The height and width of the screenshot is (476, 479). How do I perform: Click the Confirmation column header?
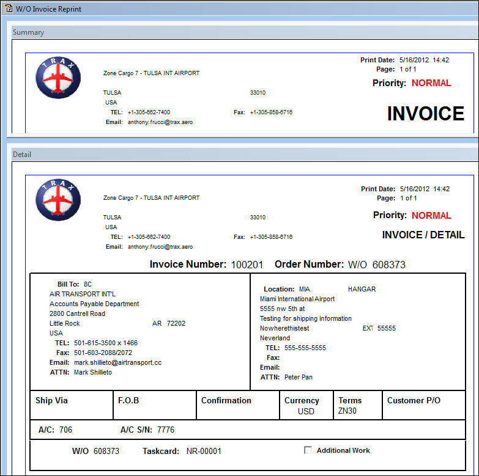226,400
